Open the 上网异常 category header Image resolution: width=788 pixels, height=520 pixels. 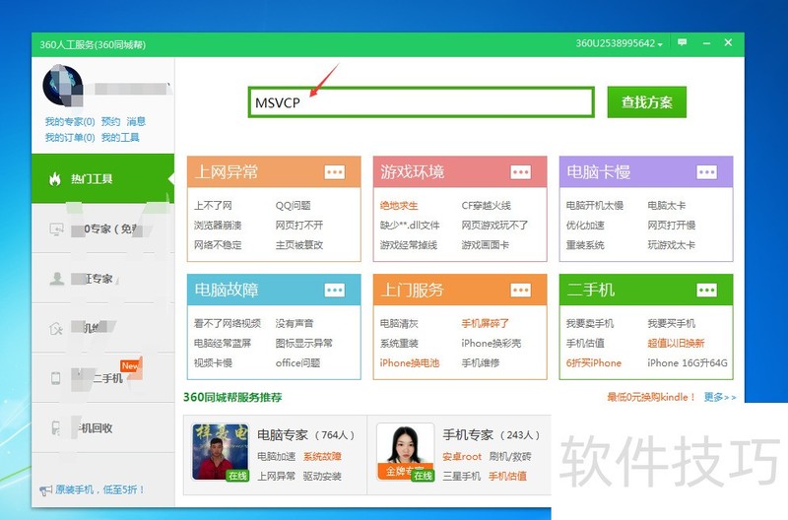tap(274, 171)
